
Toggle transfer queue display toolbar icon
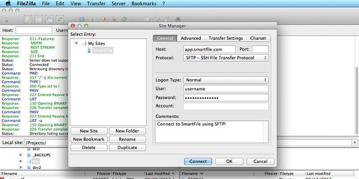[60, 19]
